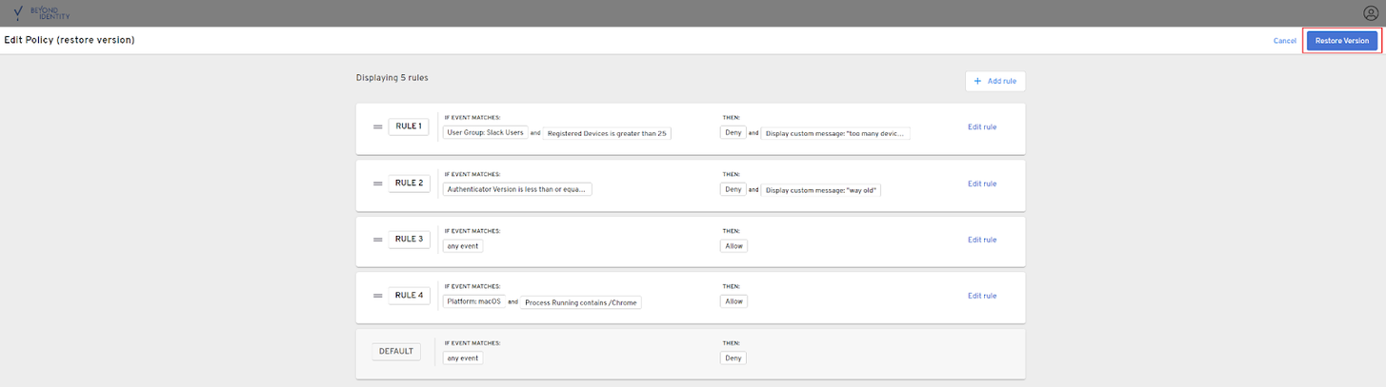Click Restore Version button
Image resolution: width=1386 pixels, height=387 pixels.
[x=1341, y=41]
